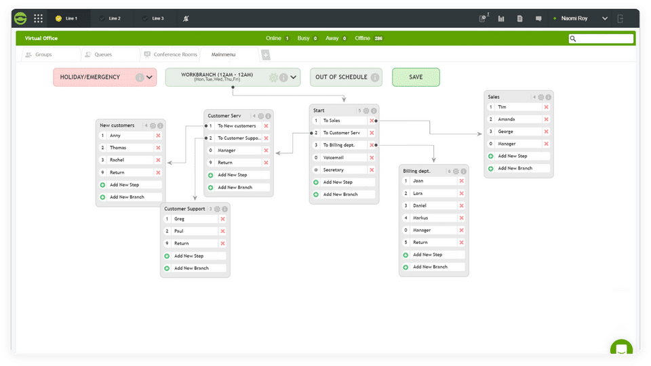Add New Step in Sales branch

519,157
